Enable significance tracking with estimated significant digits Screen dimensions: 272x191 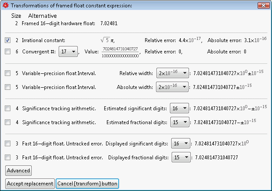pos(8,108)
